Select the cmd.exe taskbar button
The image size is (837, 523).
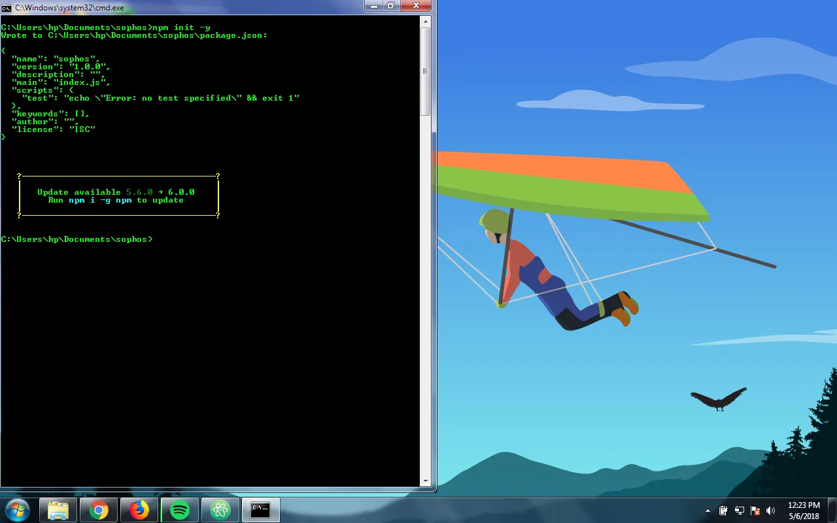(x=261, y=510)
